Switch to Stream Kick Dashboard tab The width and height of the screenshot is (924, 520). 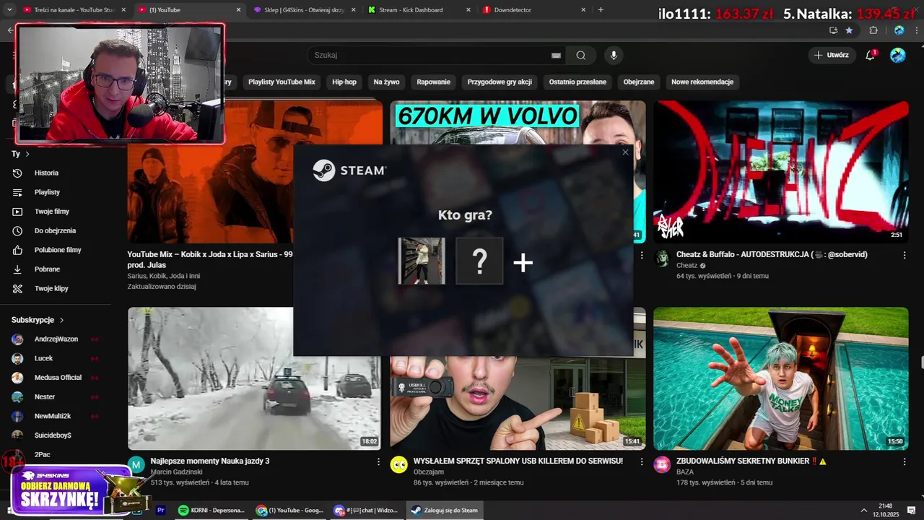(419, 10)
